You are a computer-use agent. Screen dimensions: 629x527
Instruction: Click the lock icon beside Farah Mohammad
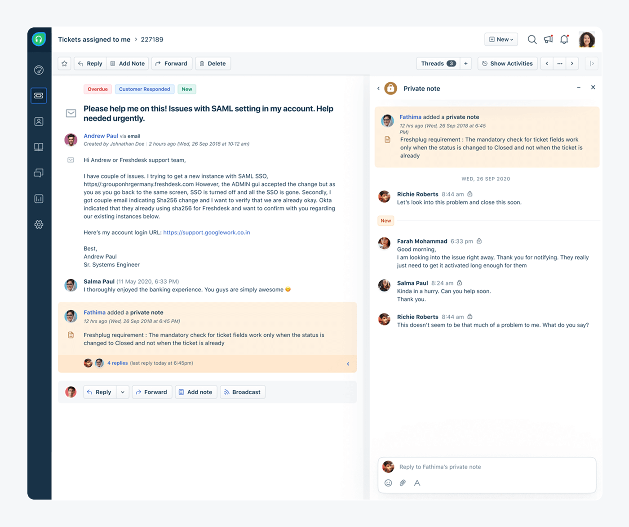point(479,241)
